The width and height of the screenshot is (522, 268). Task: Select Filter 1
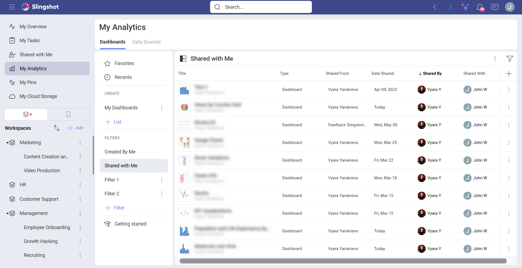click(112, 180)
